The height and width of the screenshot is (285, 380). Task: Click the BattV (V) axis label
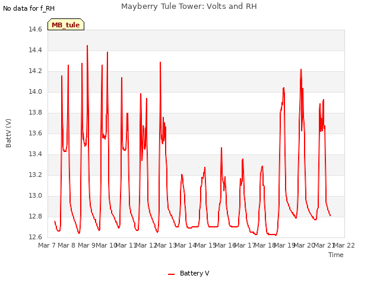point(8,133)
